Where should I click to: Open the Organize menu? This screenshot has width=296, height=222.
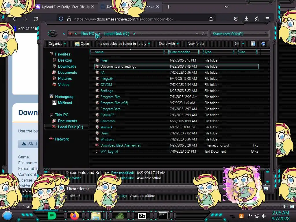pos(57,44)
